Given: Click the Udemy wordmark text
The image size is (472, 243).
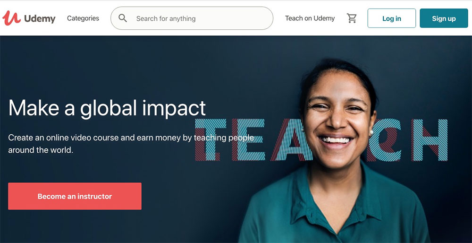Looking at the screenshot, I should (x=40, y=19).
